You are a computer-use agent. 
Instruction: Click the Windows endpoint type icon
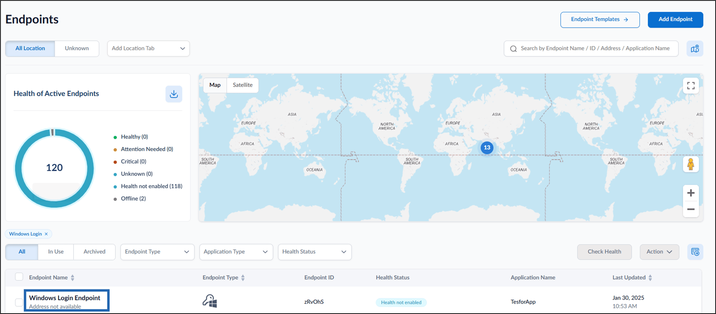(x=210, y=301)
